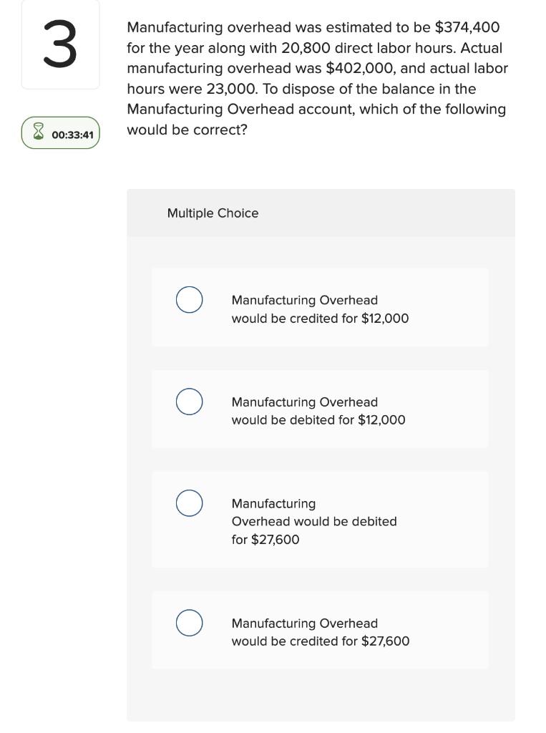Click the text 'debited for $12,000'
Screen dimensions: 546x733
tap(318, 420)
